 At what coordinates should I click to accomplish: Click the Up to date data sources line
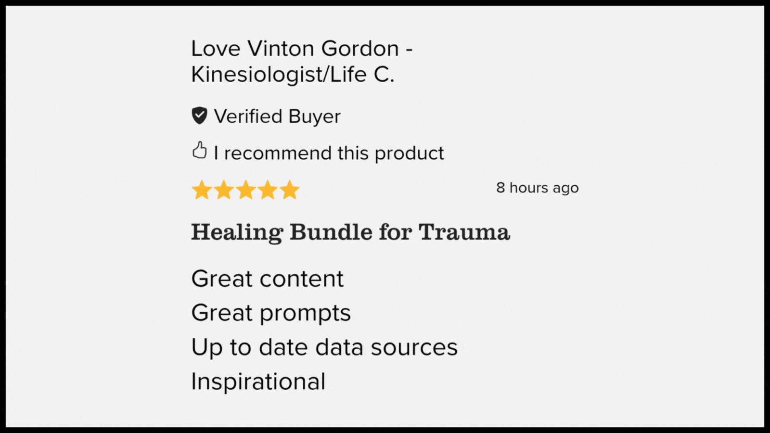pyautogui.click(x=324, y=348)
